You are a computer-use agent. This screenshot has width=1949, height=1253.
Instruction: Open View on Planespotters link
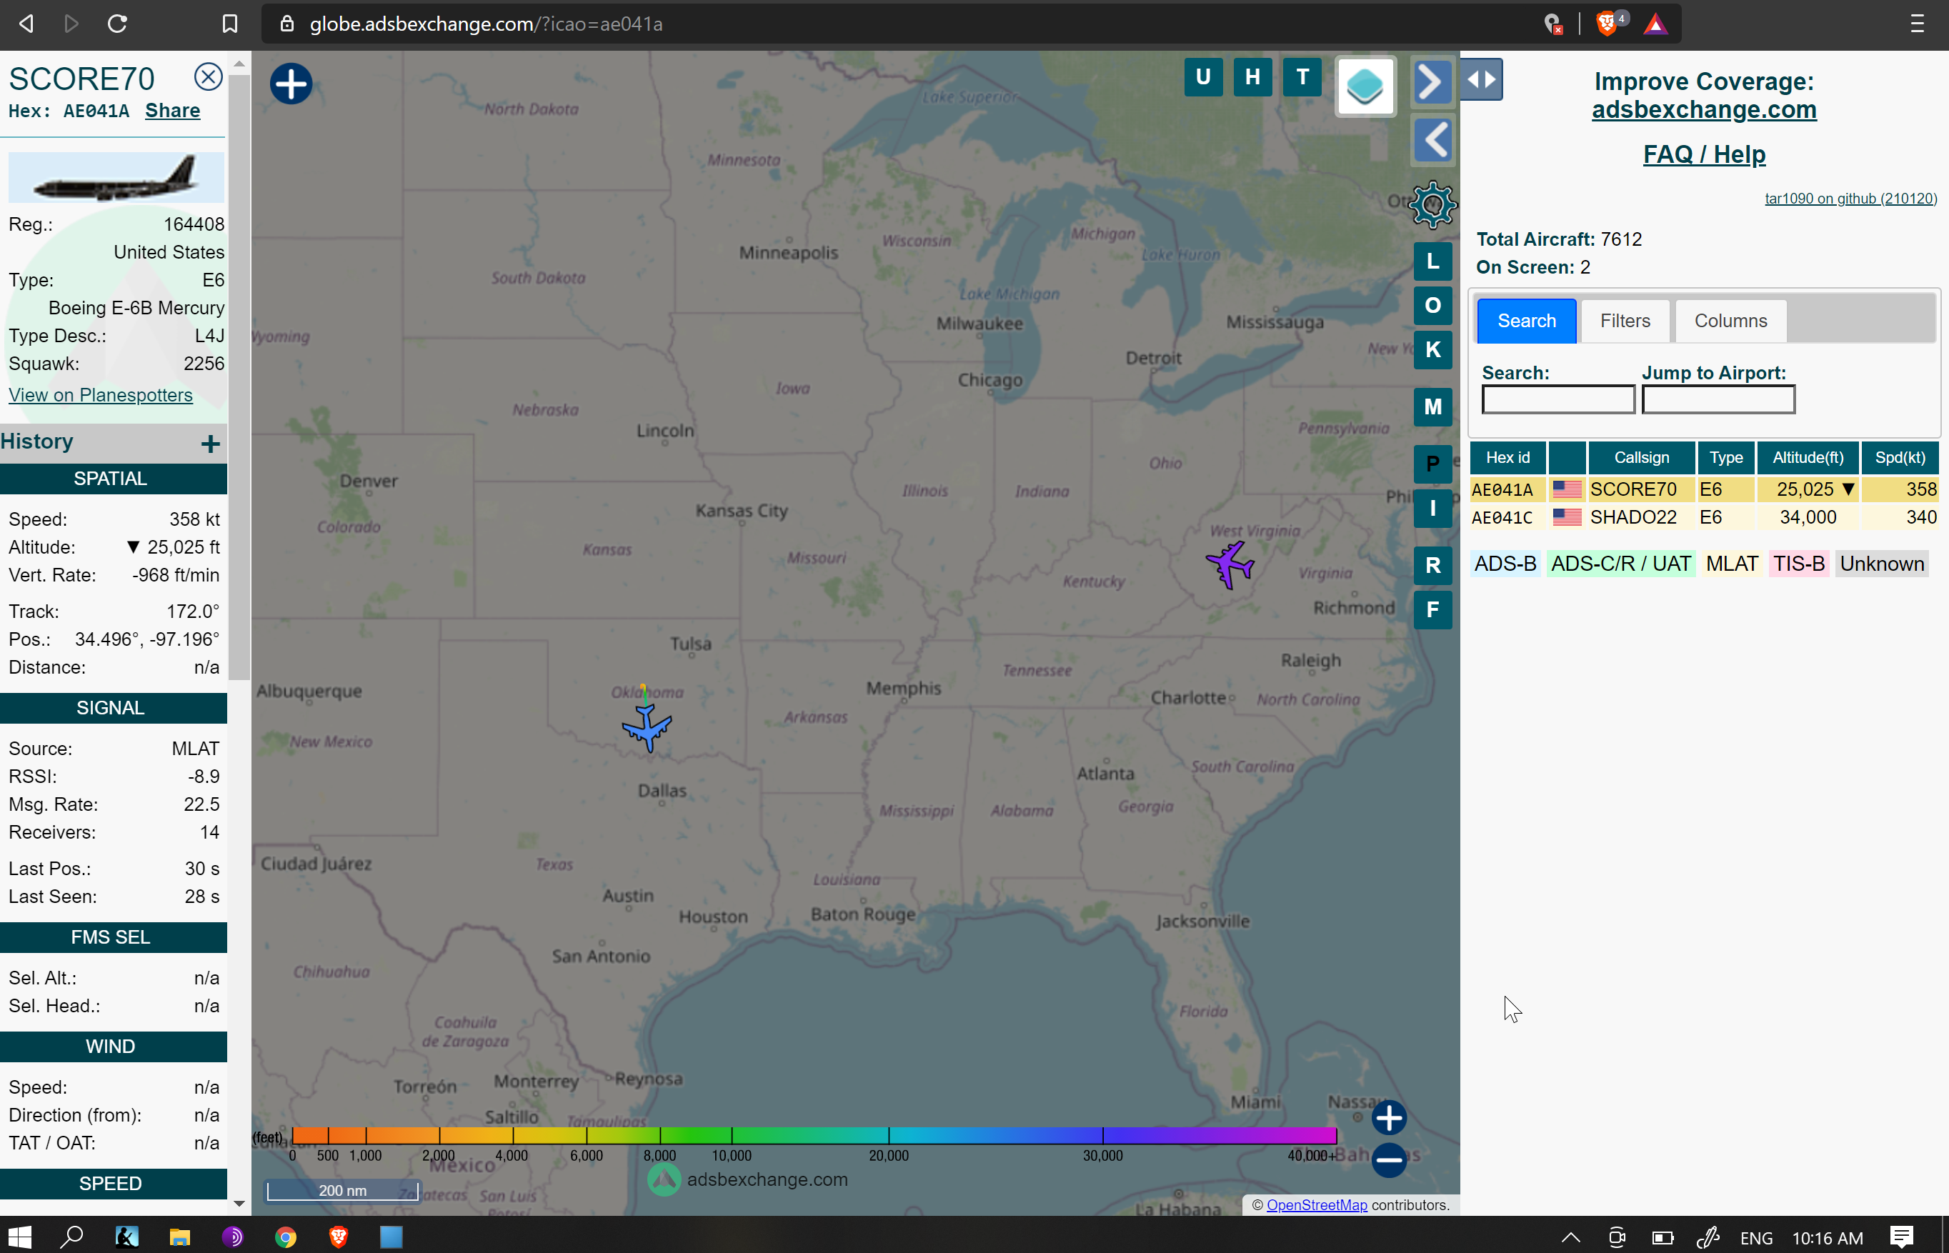tap(100, 396)
